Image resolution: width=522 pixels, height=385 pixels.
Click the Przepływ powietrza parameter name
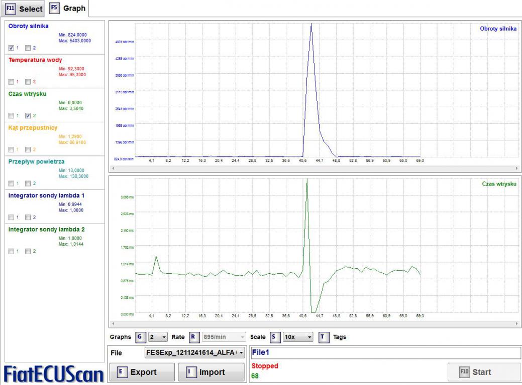click(36, 161)
